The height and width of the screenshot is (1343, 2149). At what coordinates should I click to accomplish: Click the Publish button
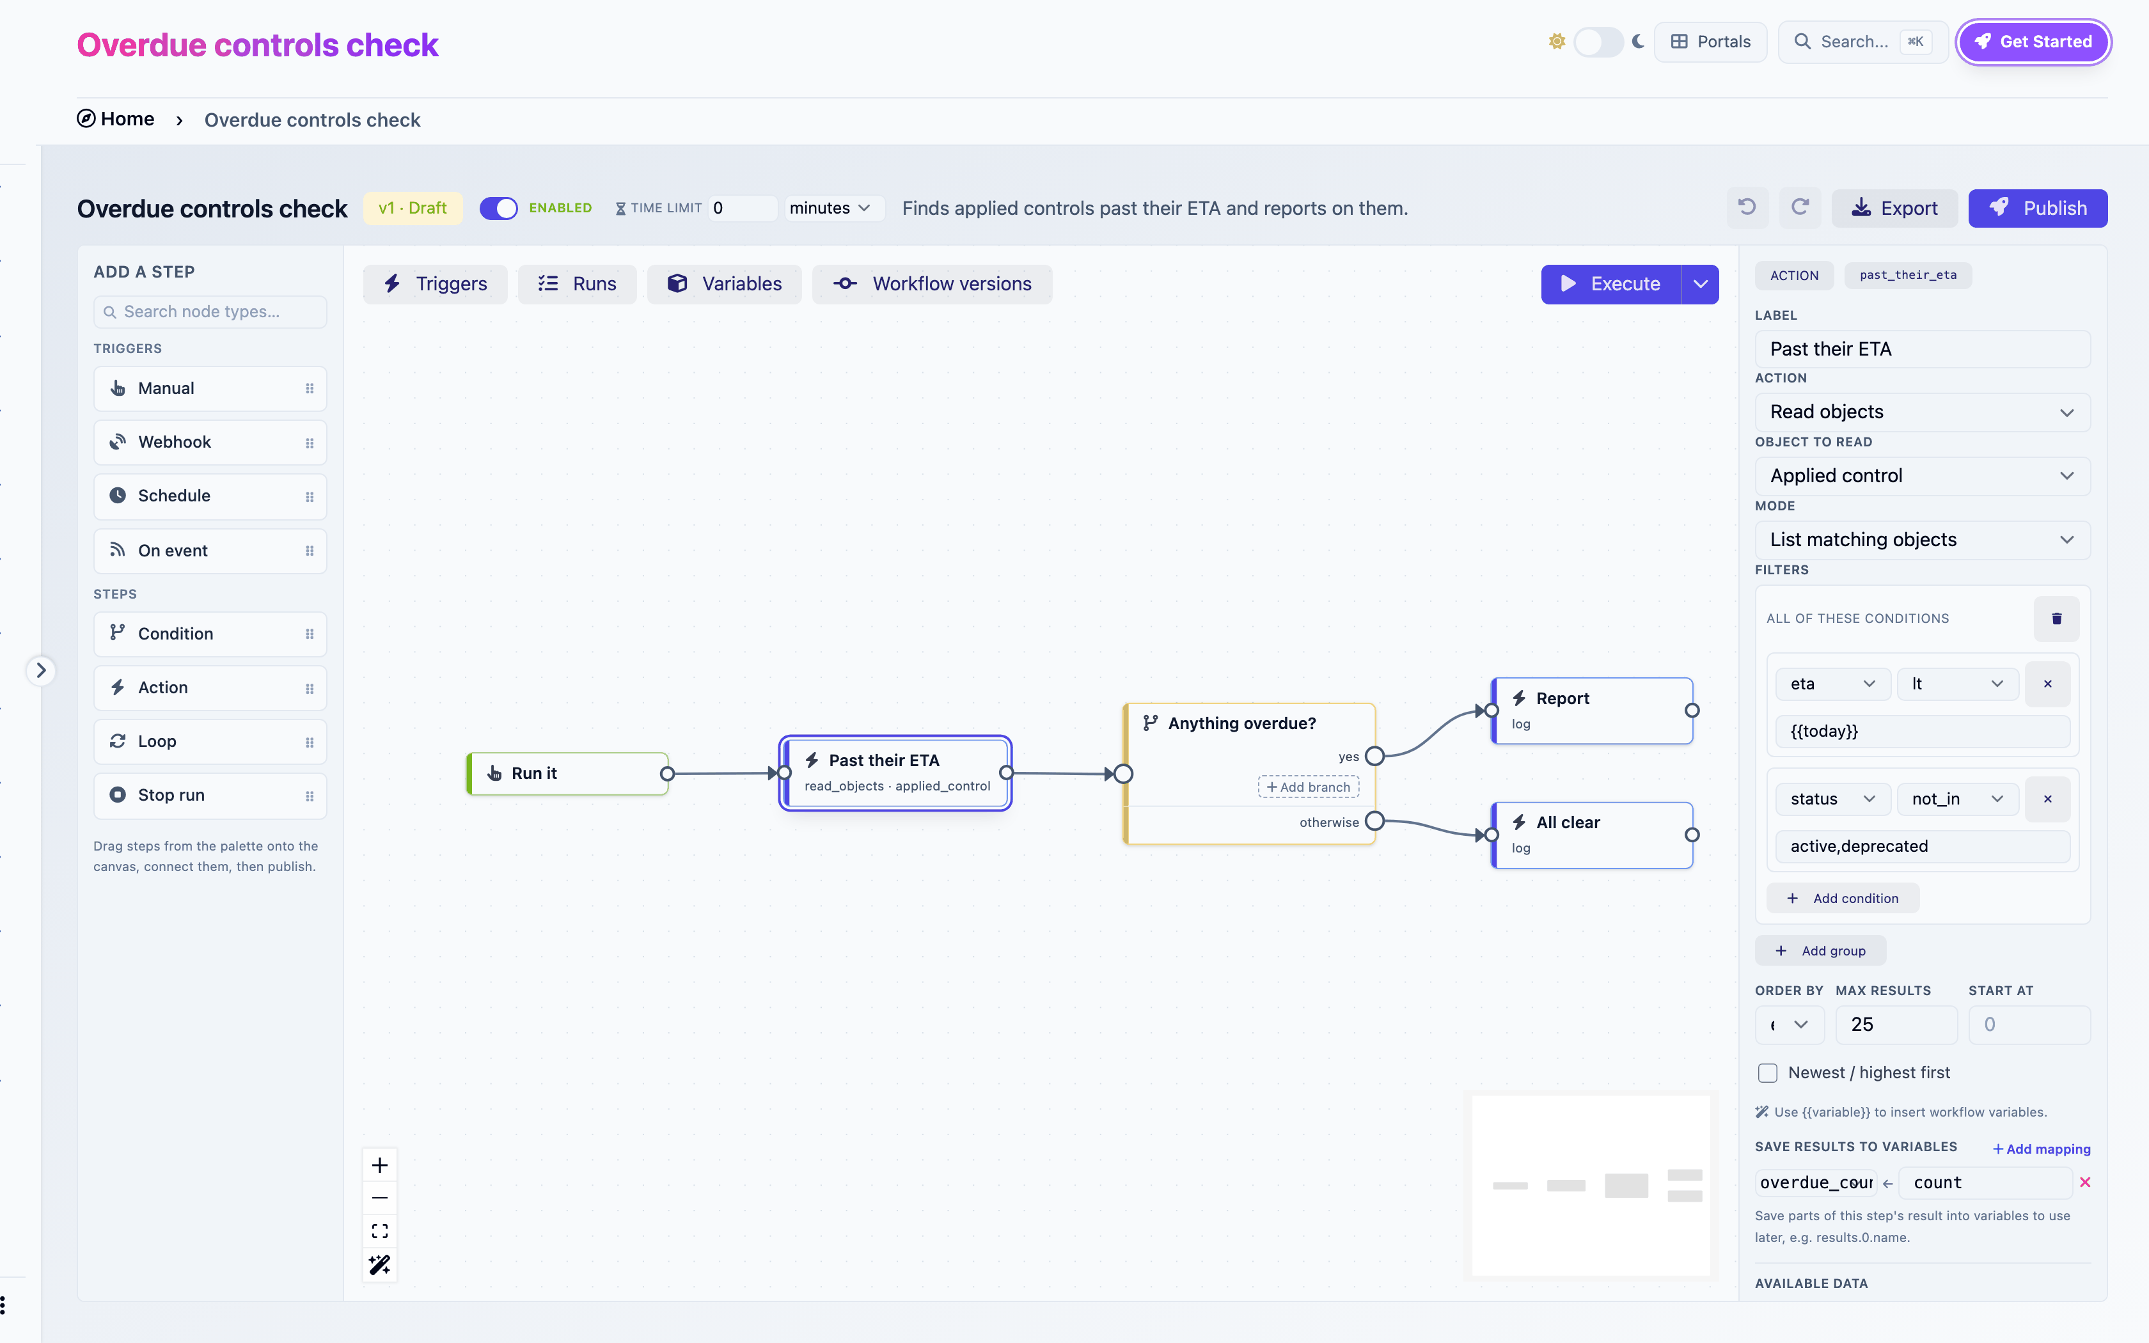pos(2038,208)
